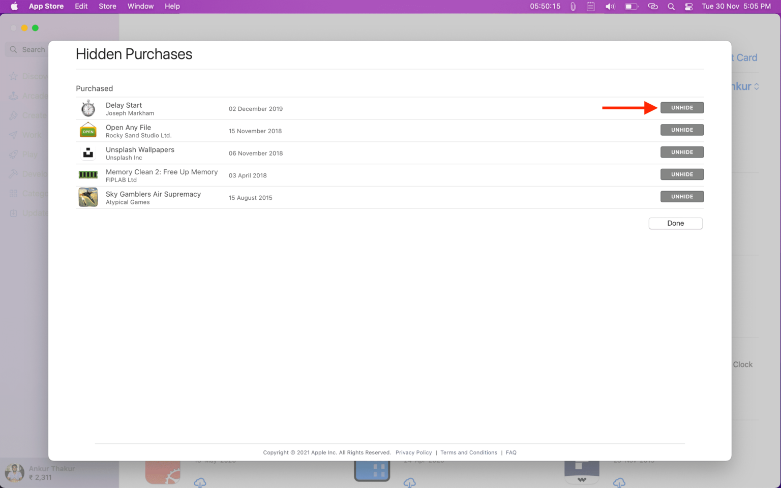The image size is (781, 488).
Task: Click the 15 November 2018 date
Action: tap(255, 131)
